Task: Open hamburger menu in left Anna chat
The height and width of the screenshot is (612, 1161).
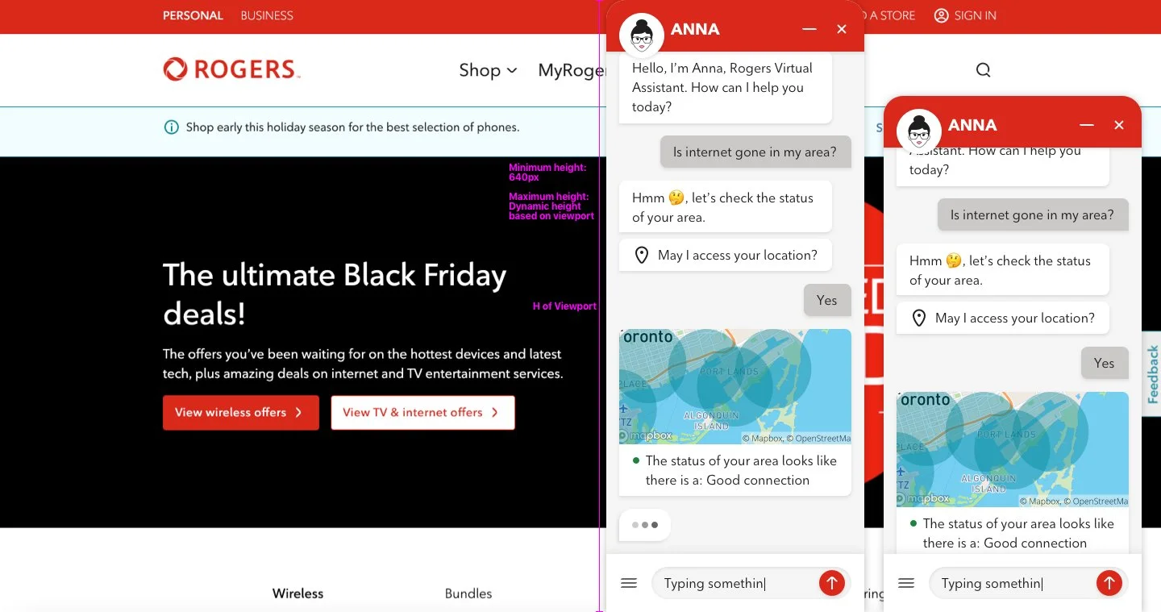Action: coord(629,583)
